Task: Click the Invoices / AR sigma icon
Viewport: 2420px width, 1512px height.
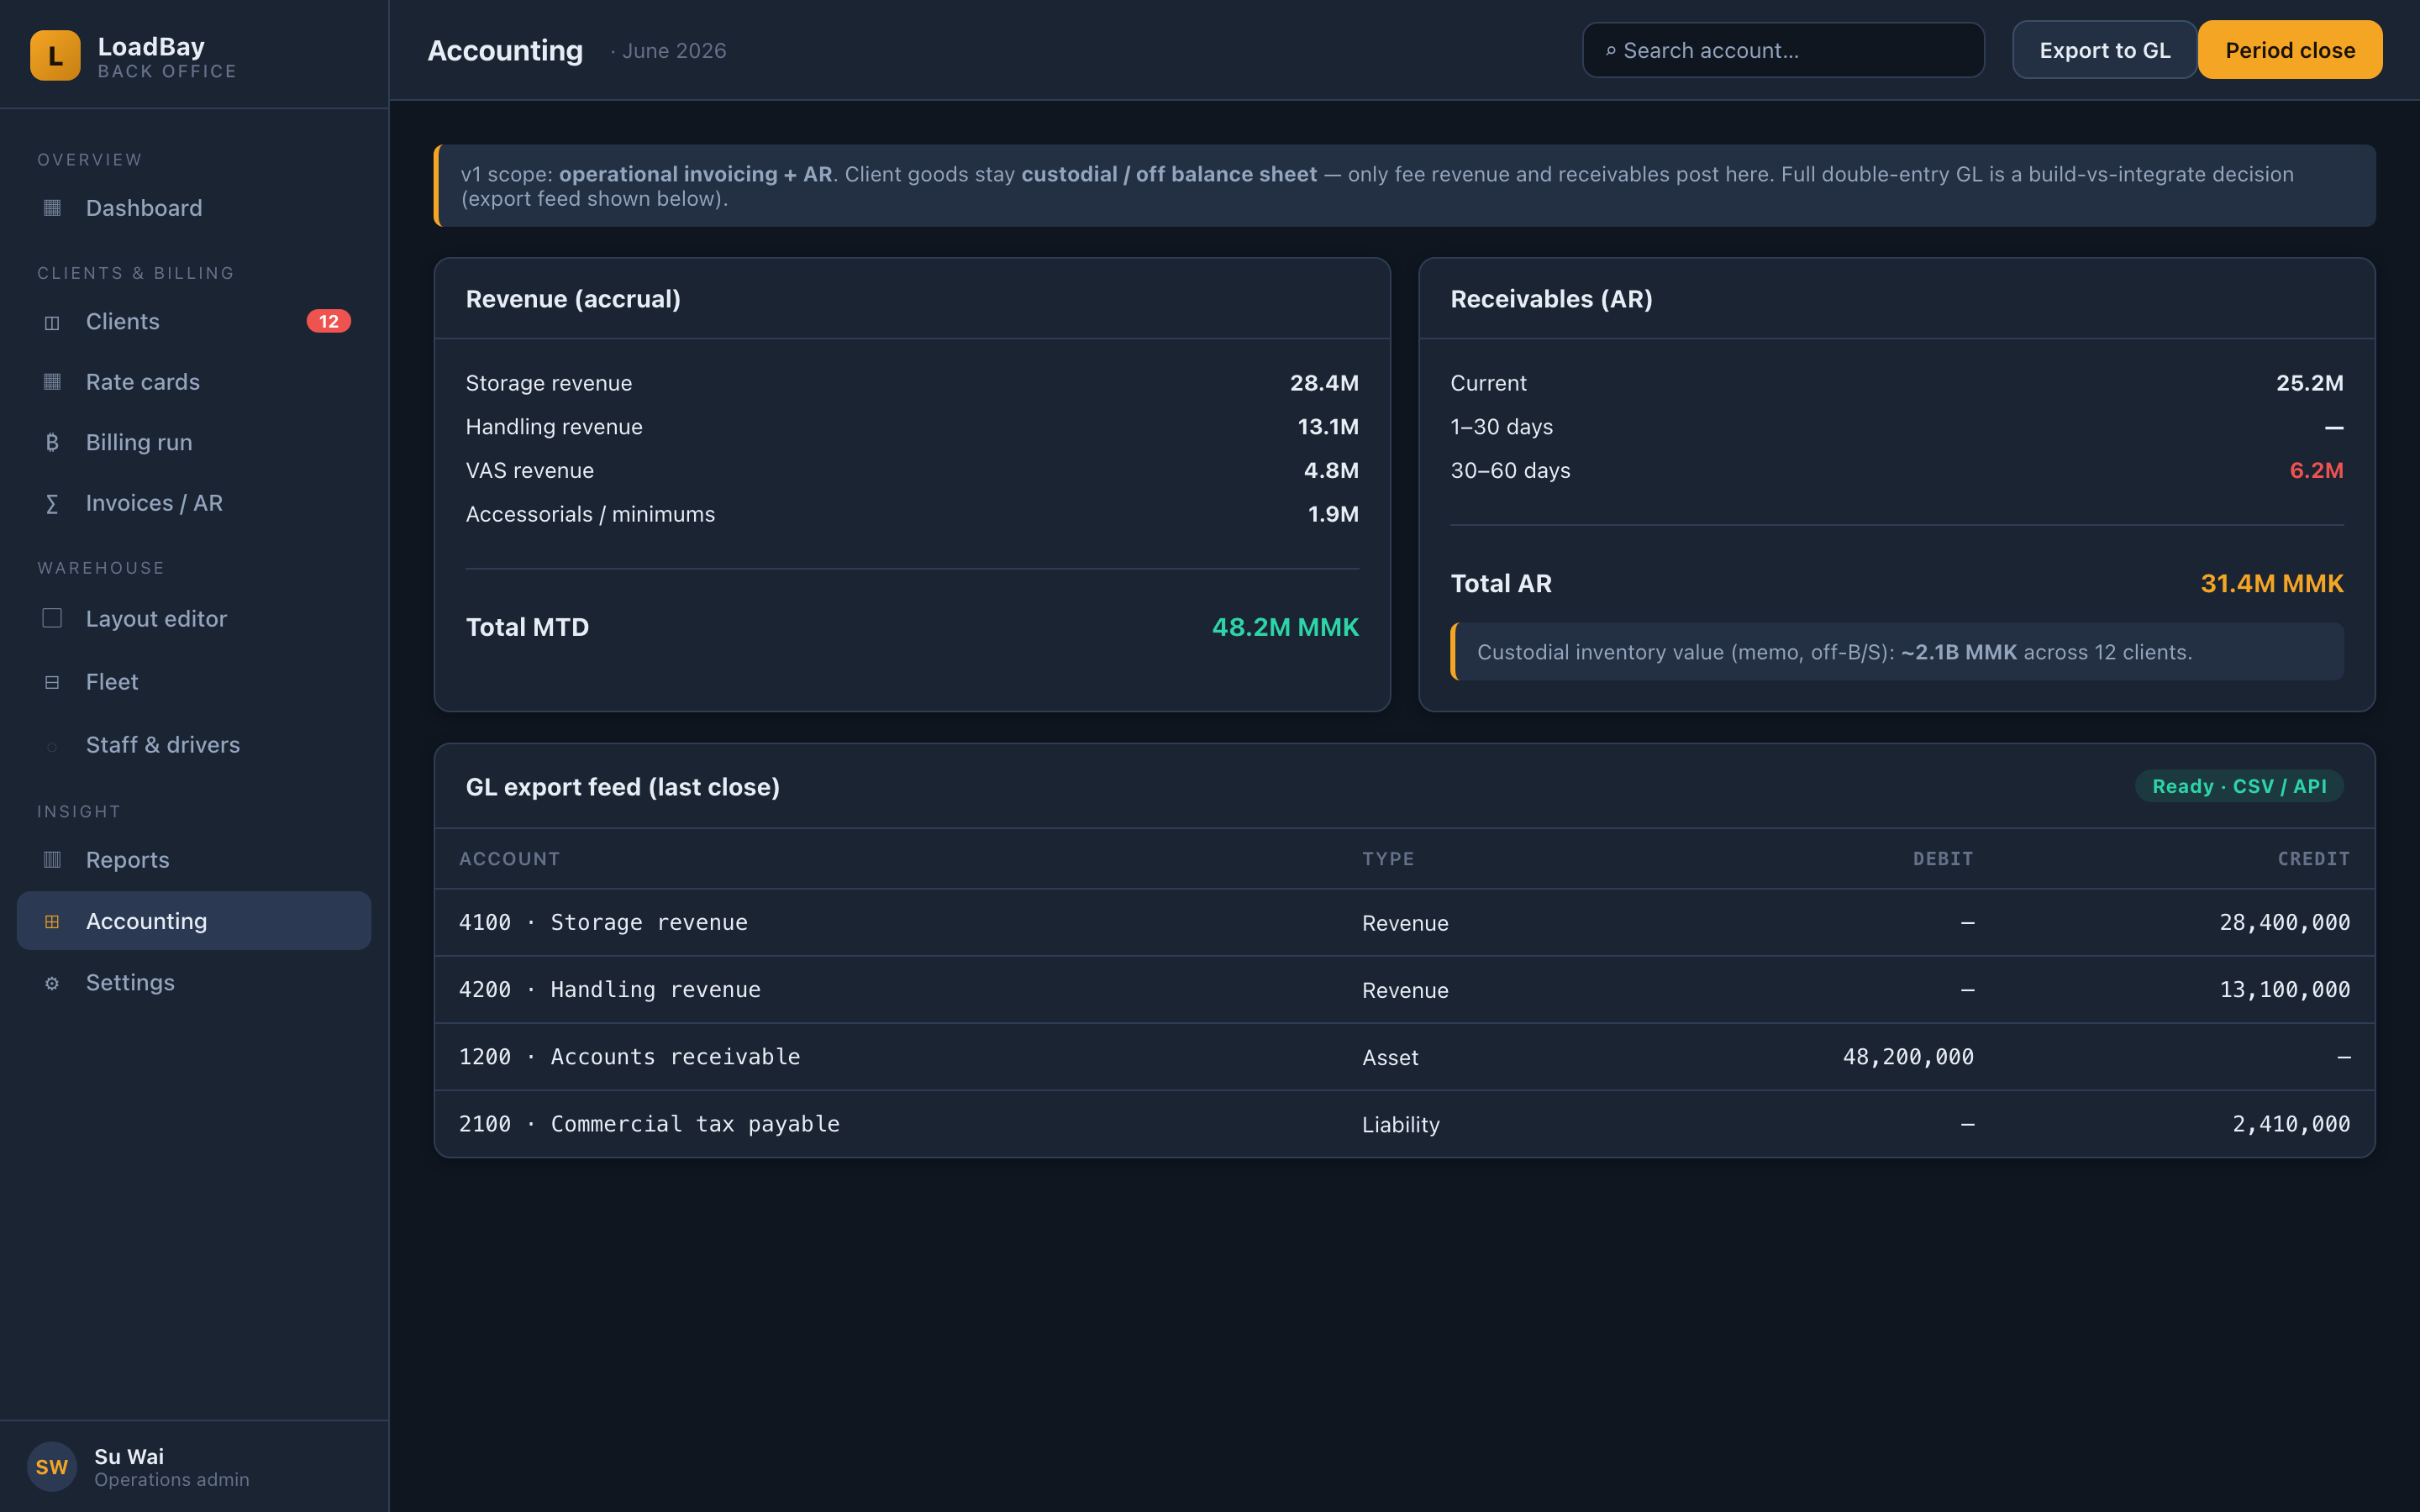Action: click(52, 503)
